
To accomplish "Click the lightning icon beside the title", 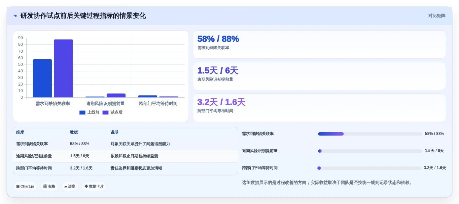I will pos(16,16).
